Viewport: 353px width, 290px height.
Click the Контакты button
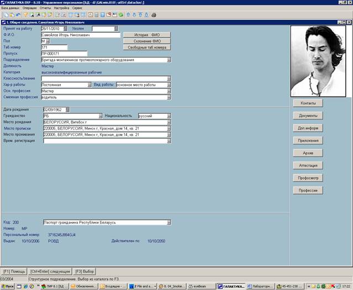[308, 103]
